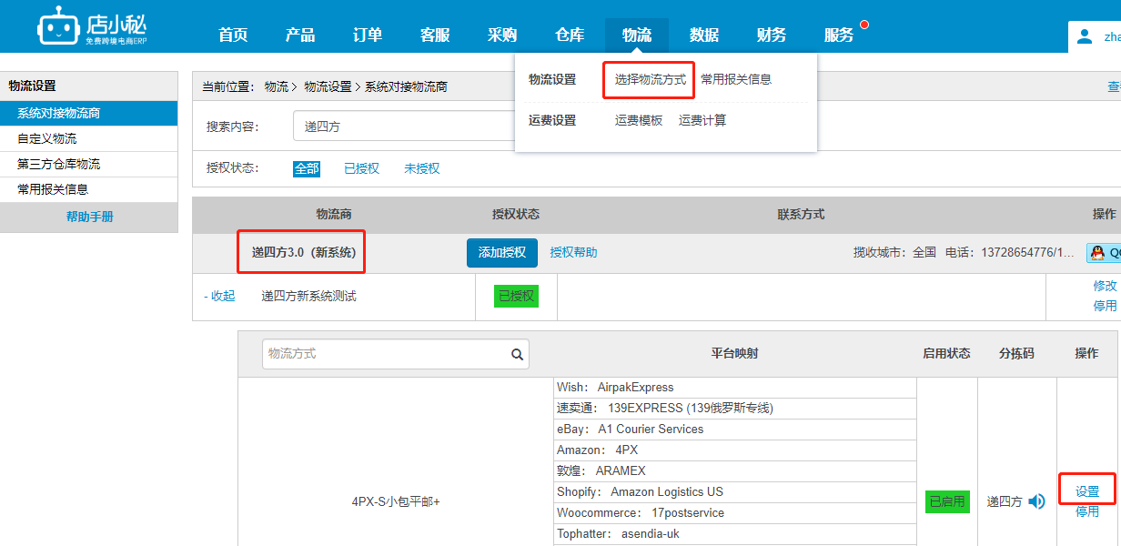This screenshot has width=1121, height=546.
Task: Click Woocommerce: 17postservice row
Action: pyautogui.click(x=735, y=512)
